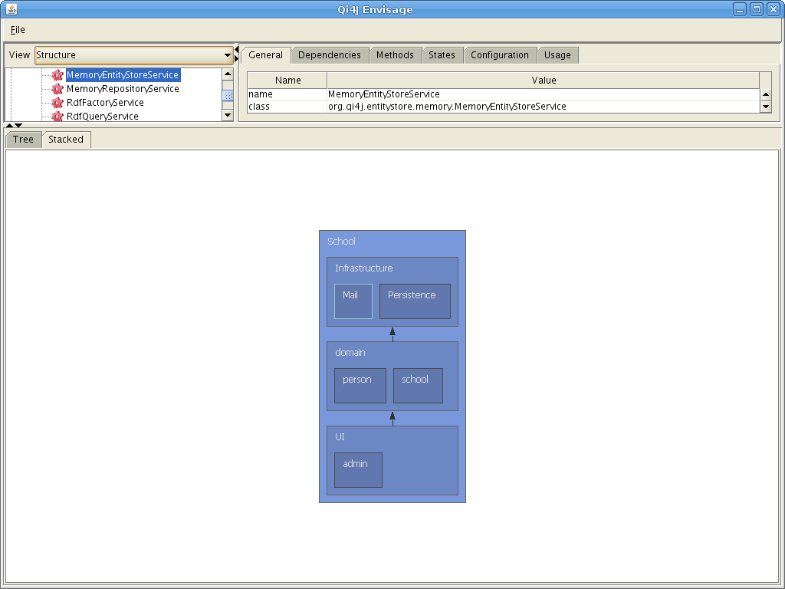The image size is (785, 589).
Task: Switch to the Methods tab
Action: coord(395,55)
